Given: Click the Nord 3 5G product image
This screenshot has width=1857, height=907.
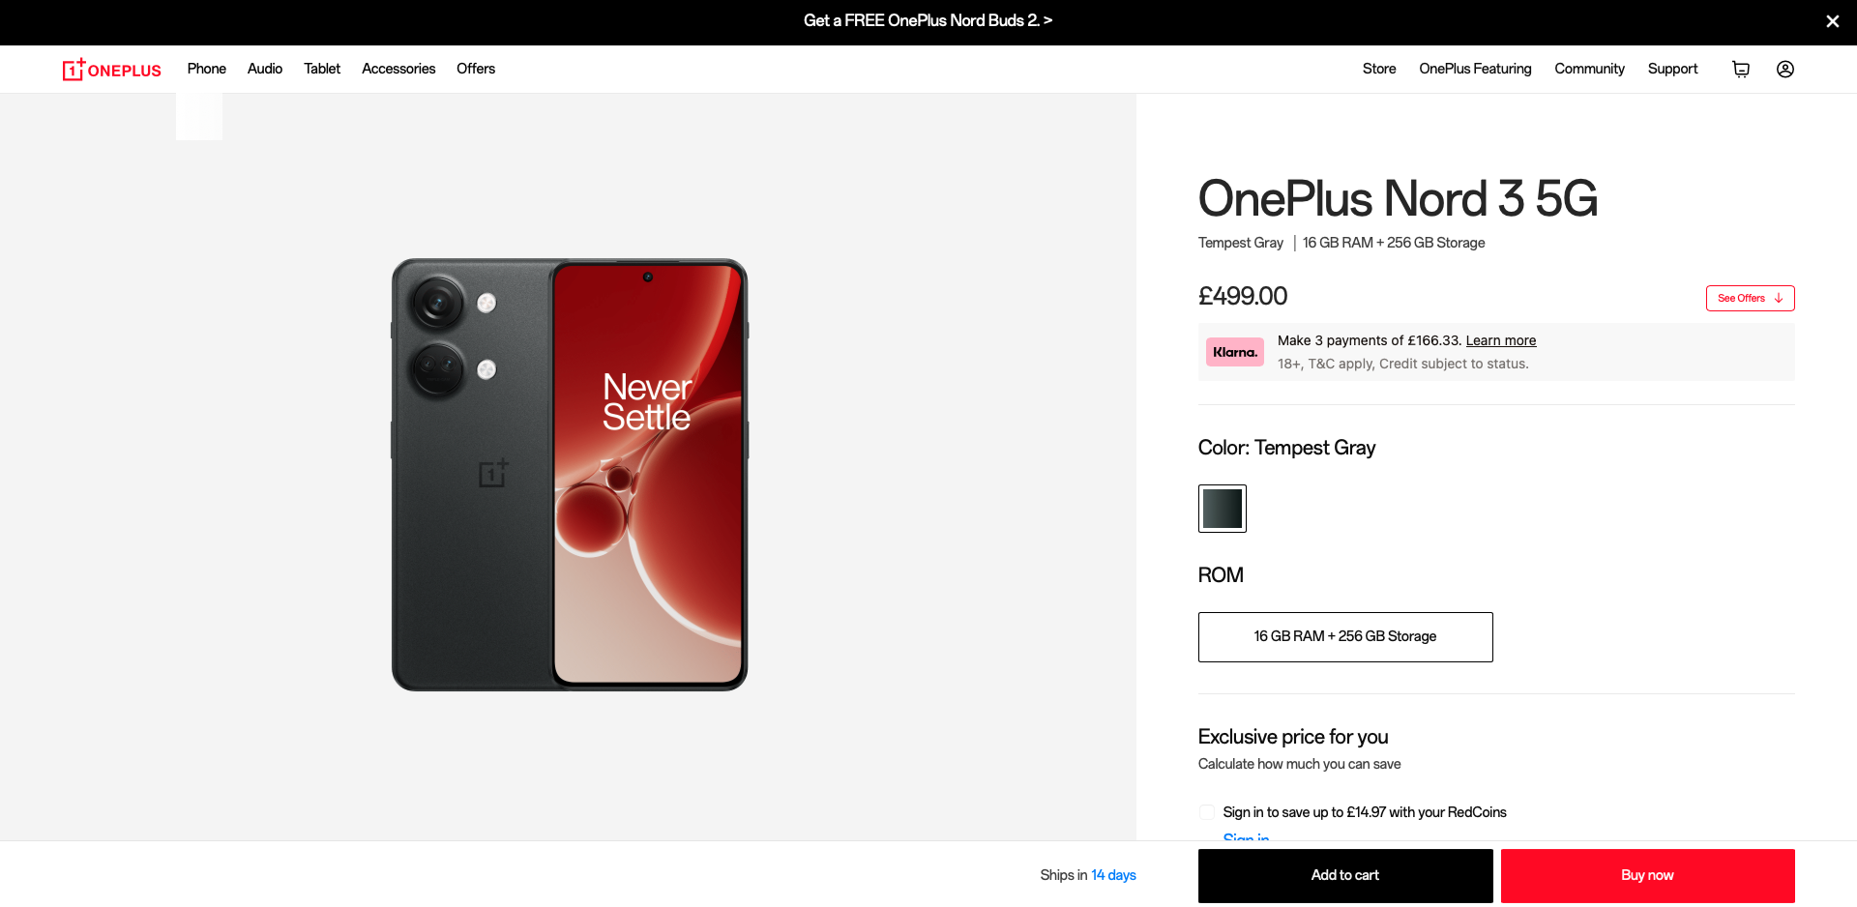Looking at the screenshot, I should (570, 475).
